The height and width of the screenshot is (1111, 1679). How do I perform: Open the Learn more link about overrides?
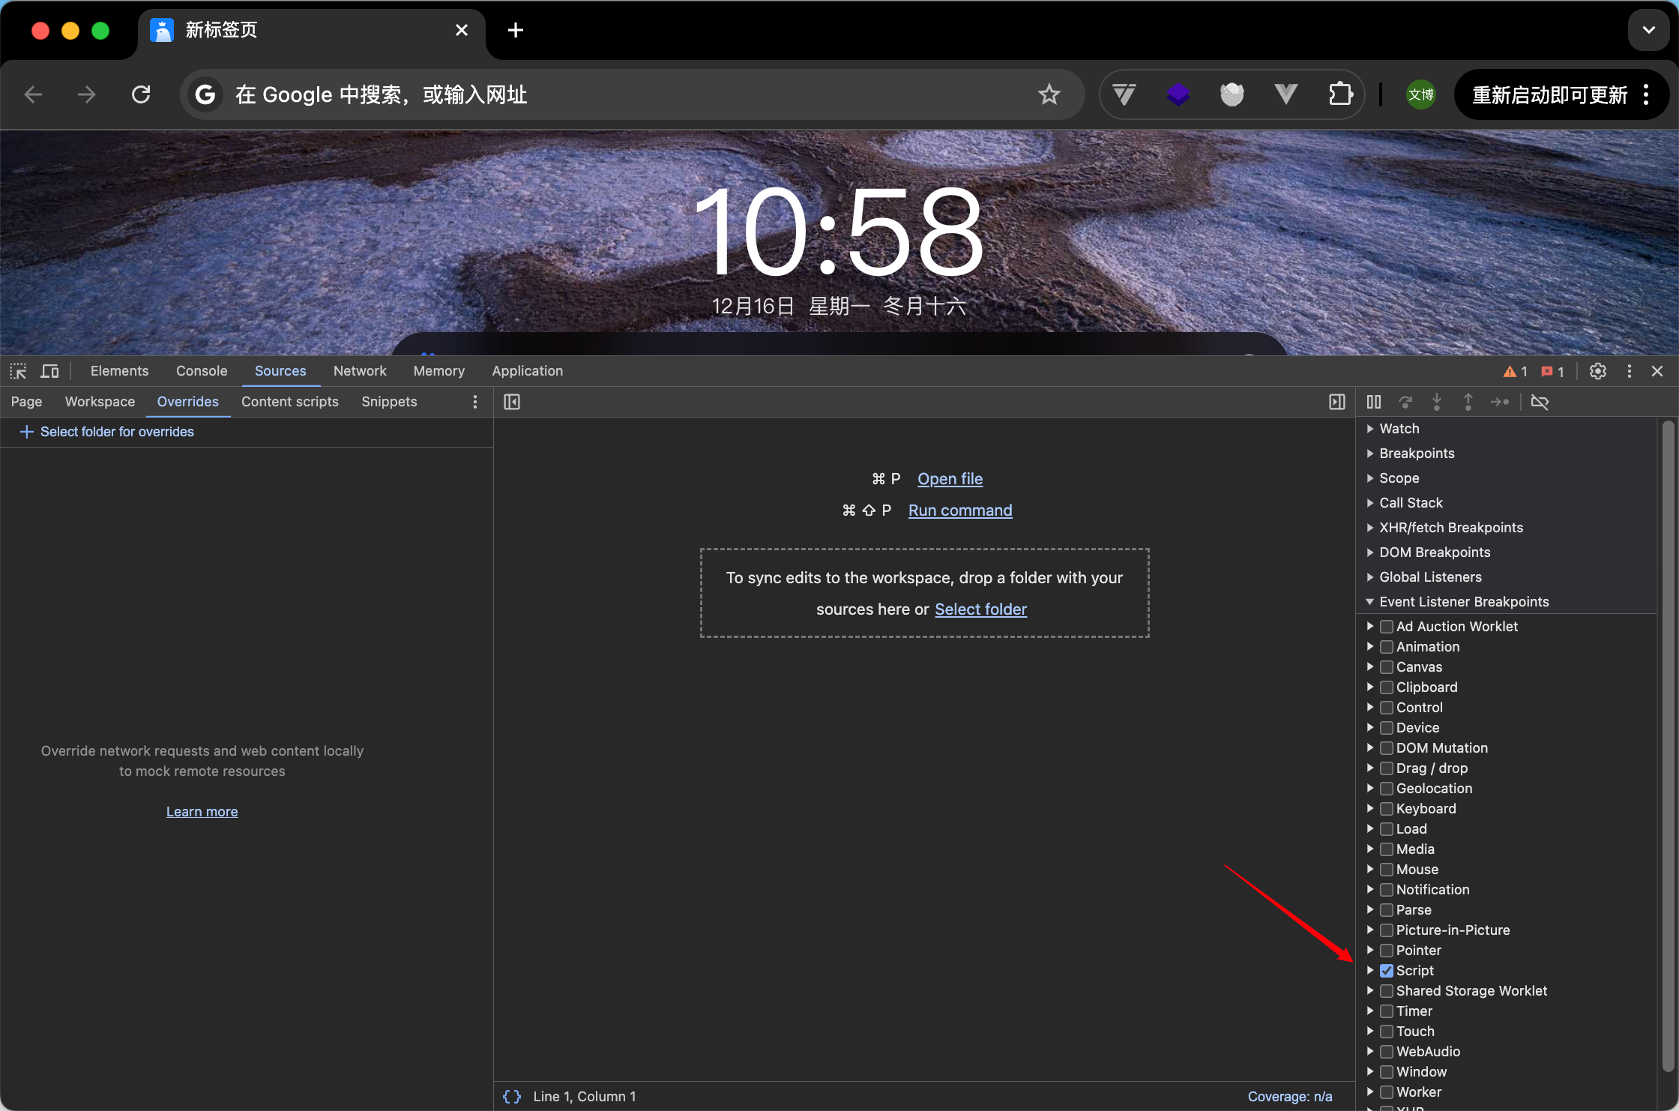click(x=202, y=811)
